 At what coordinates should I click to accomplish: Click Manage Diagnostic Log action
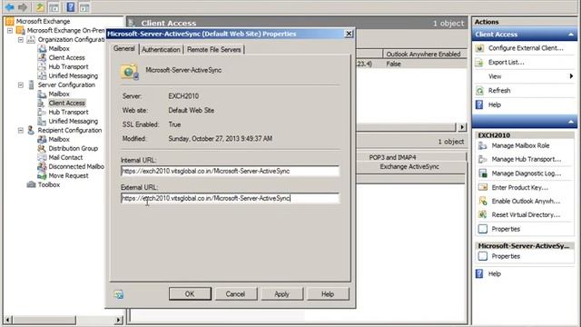(527, 173)
